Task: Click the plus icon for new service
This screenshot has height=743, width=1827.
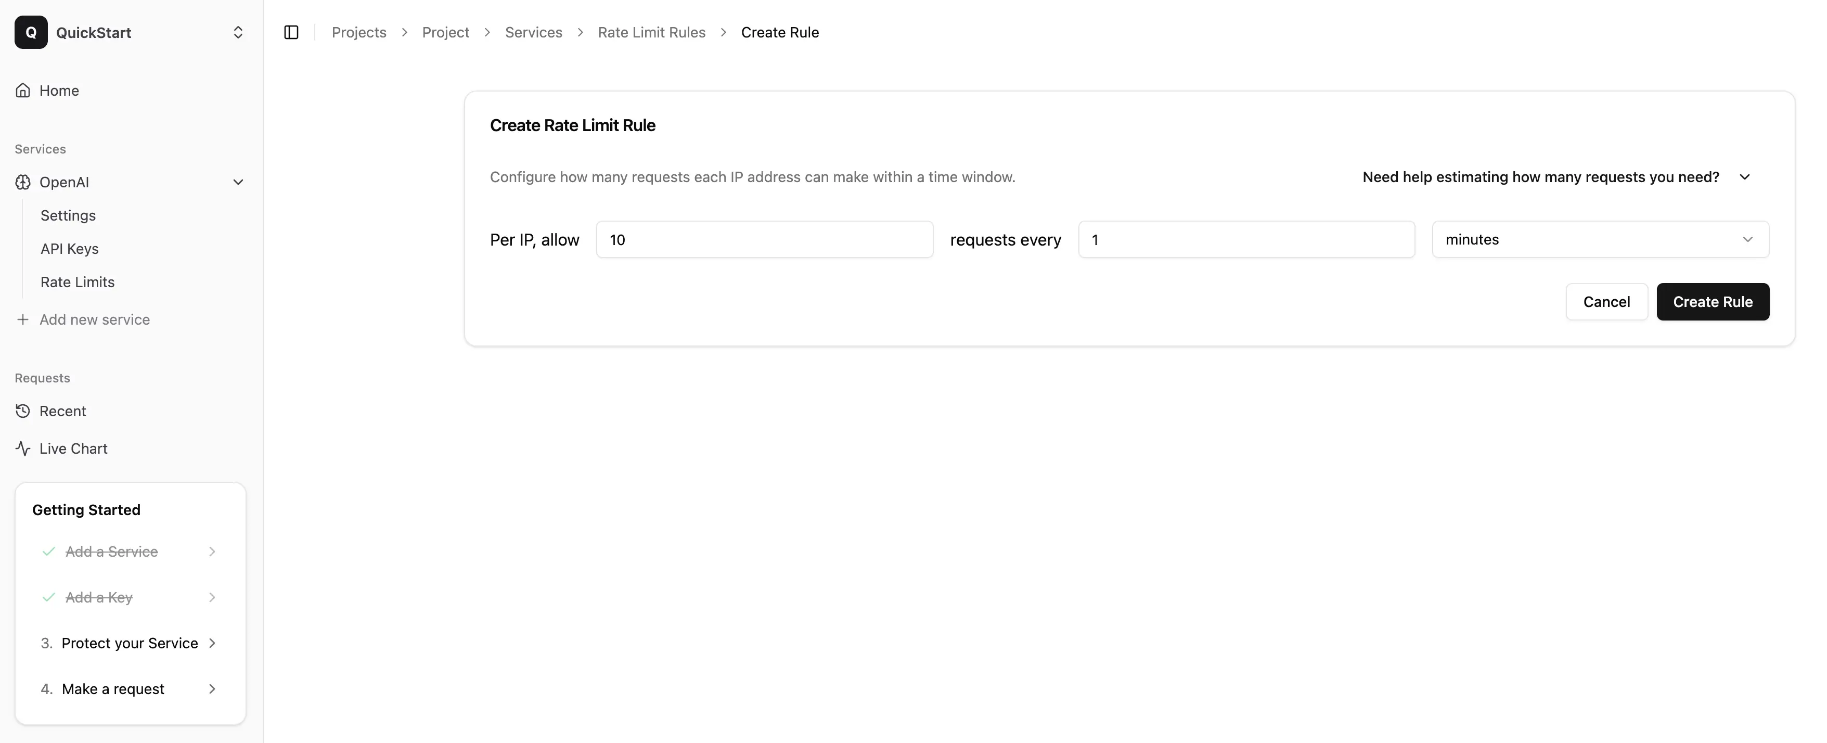Action: (x=23, y=319)
